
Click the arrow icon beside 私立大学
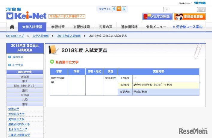pos(10,65)
